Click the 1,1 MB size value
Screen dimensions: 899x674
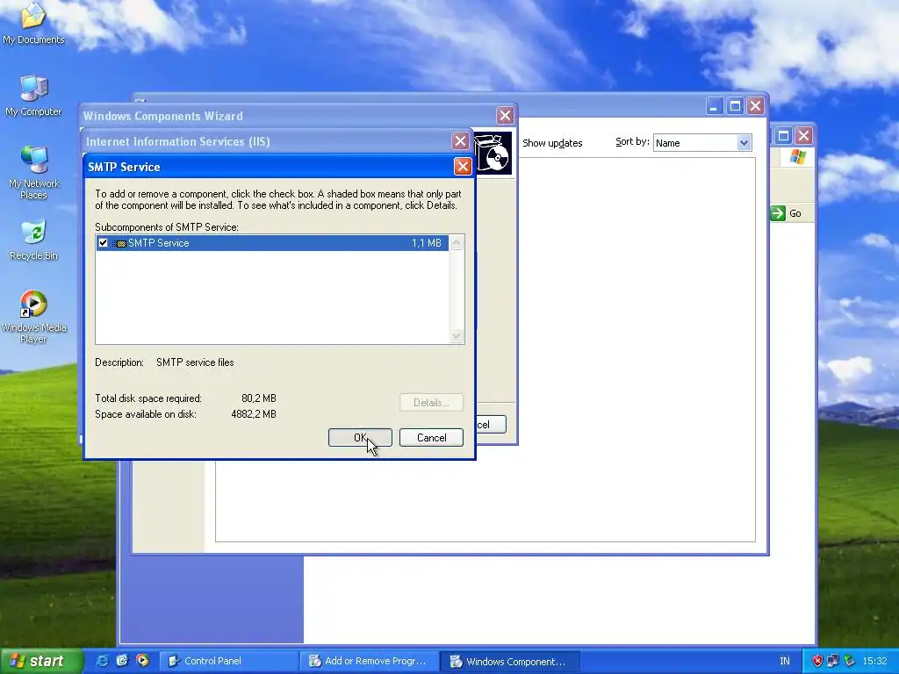(x=427, y=243)
